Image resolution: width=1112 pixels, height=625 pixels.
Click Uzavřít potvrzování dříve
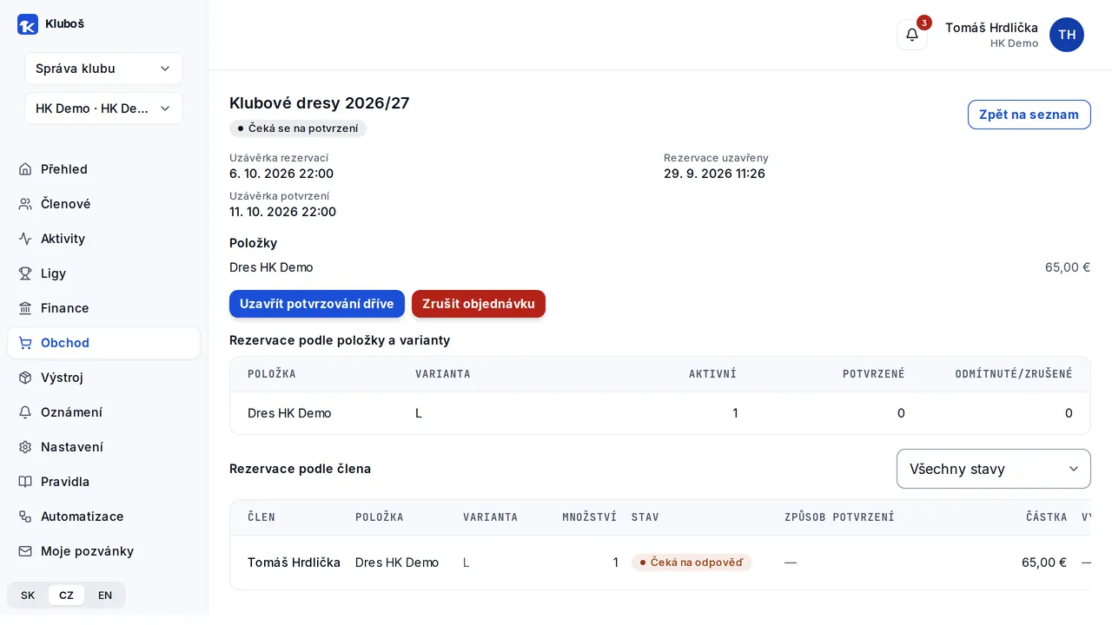click(317, 304)
